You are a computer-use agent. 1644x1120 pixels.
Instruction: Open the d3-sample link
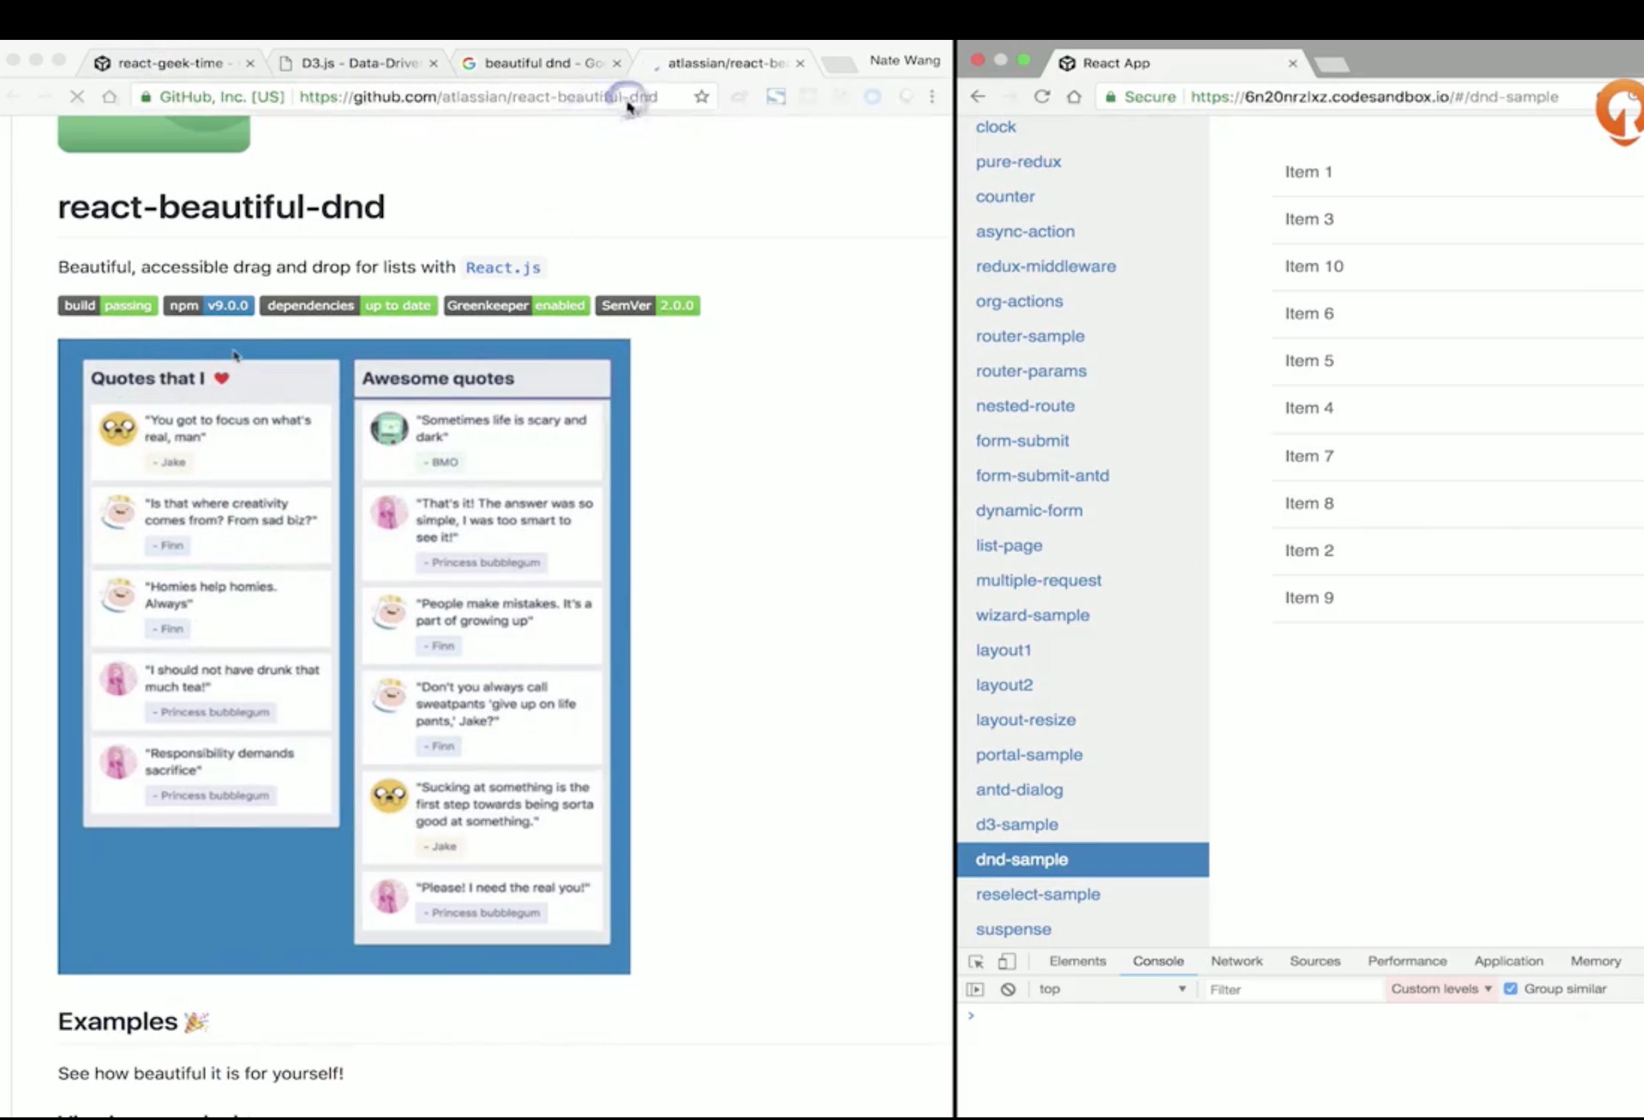click(x=1017, y=824)
